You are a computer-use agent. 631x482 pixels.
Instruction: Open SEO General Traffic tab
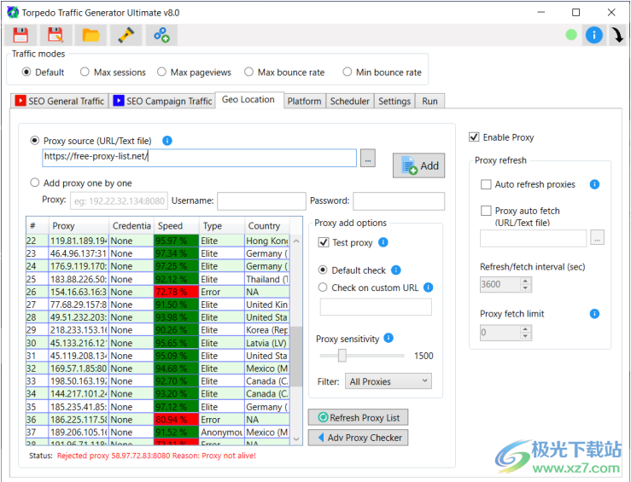(60, 101)
